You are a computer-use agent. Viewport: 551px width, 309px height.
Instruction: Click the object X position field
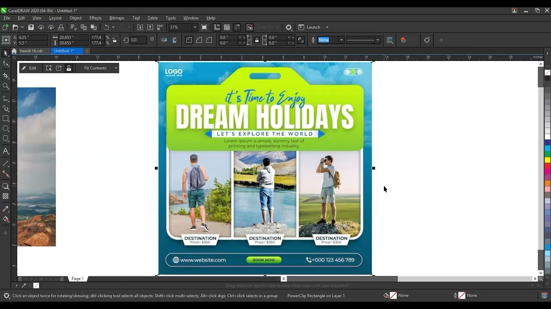click(x=32, y=37)
